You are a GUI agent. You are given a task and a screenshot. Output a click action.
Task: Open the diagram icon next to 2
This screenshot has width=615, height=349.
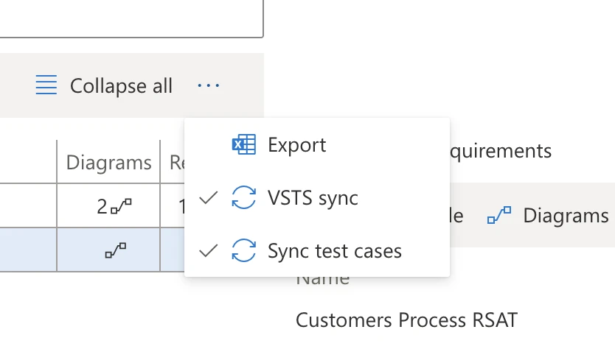(x=122, y=207)
